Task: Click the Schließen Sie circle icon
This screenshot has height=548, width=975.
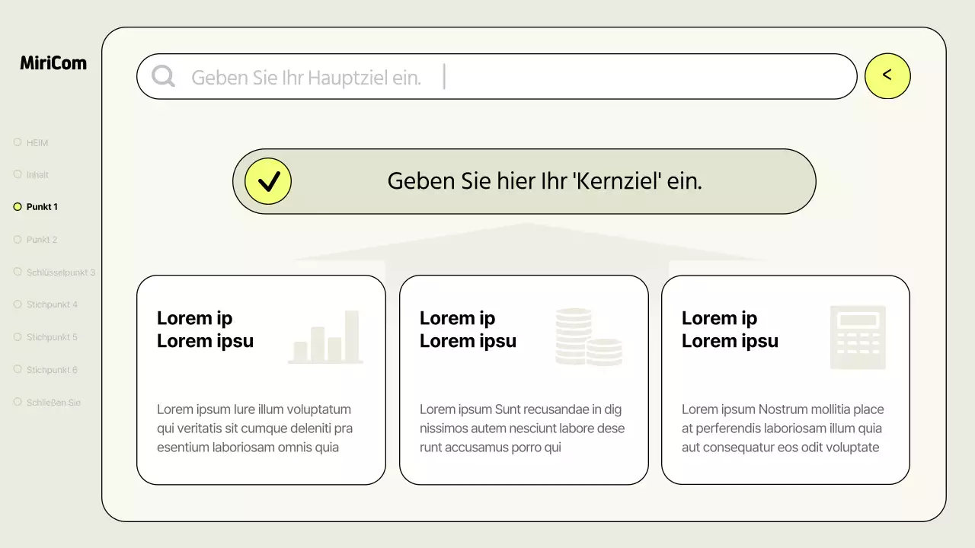Action: pos(17,402)
